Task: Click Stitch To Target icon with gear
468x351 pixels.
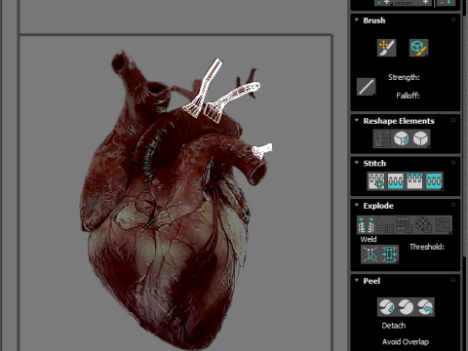Action: click(x=376, y=181)
